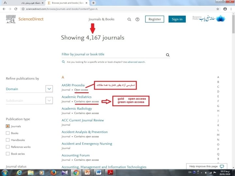
Task: Open the Chrome three-dot menu
Action: click(231, 9)
